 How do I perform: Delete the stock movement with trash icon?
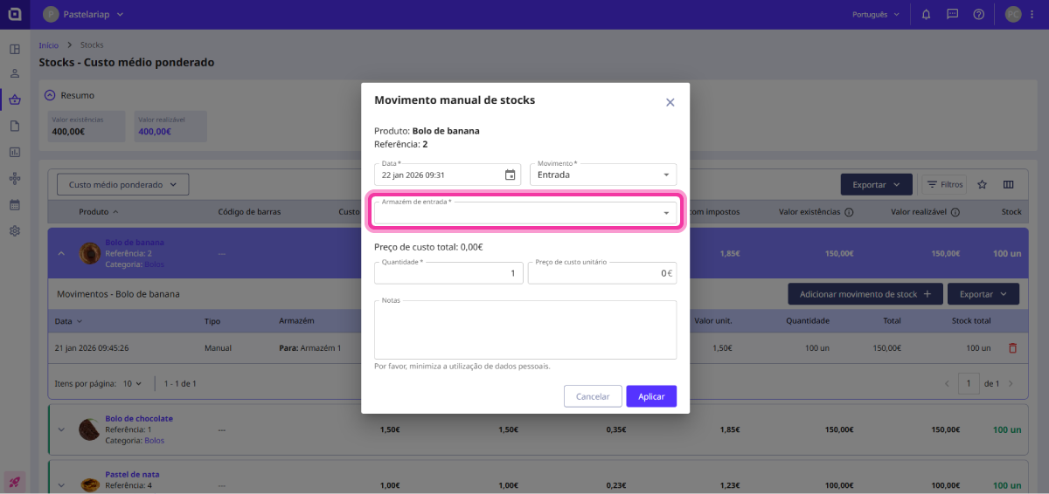pos(1012,348)
